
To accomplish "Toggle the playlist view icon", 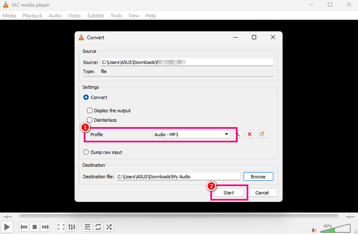I will coord(87,227).
